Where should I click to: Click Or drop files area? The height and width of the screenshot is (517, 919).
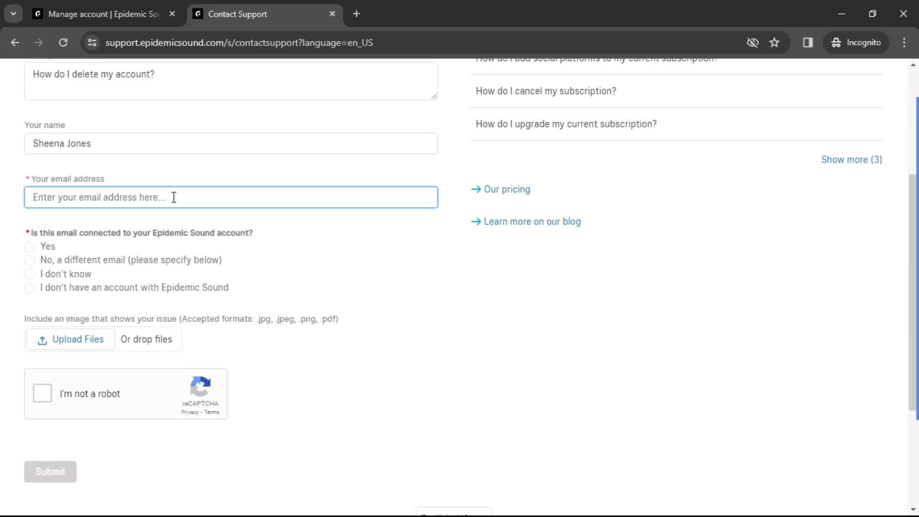tap(146, 339)
